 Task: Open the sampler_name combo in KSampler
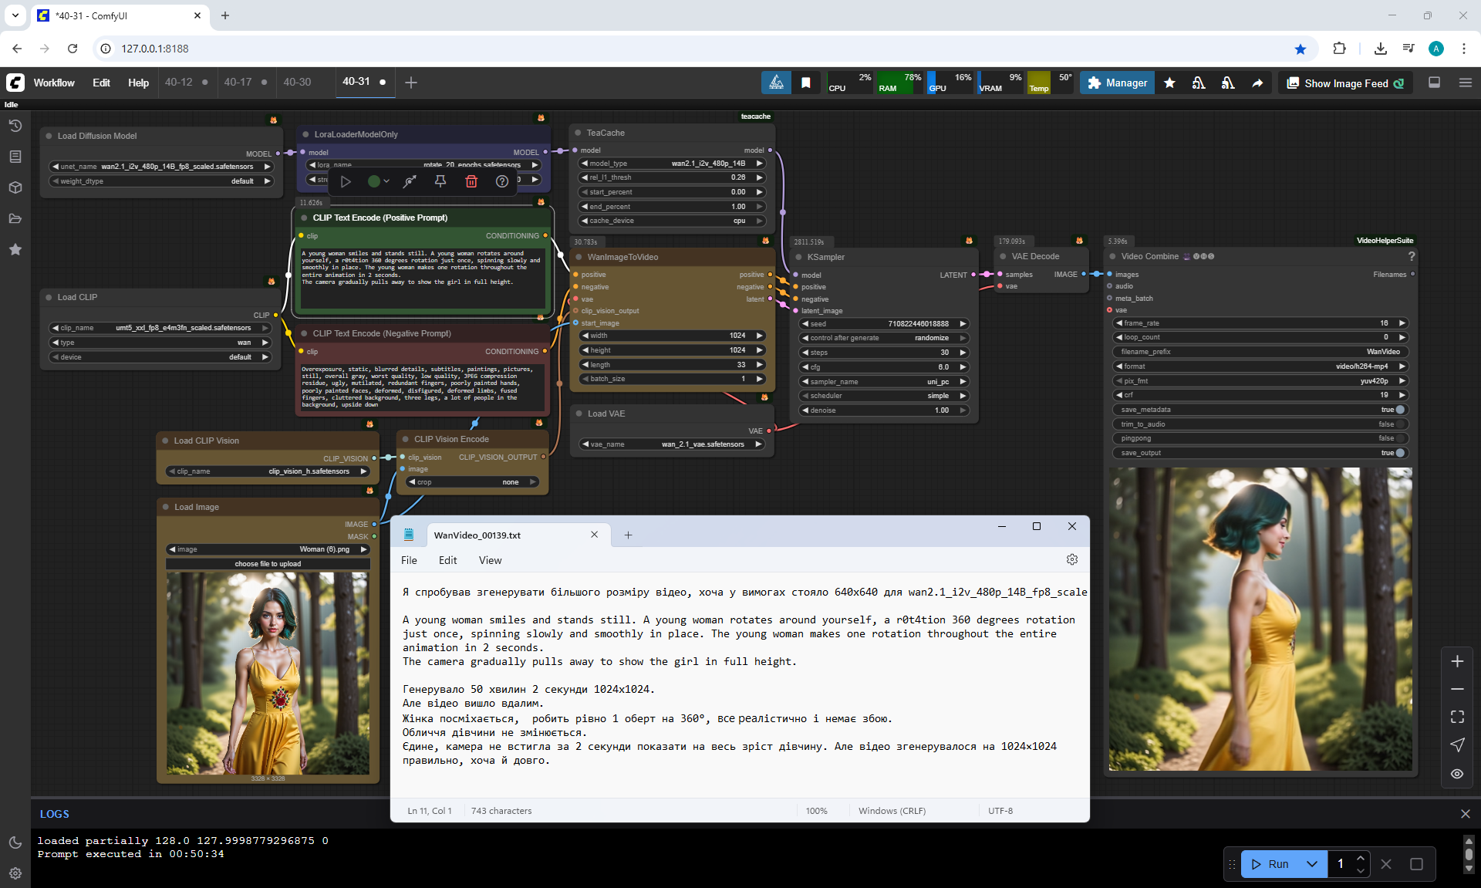883,382
